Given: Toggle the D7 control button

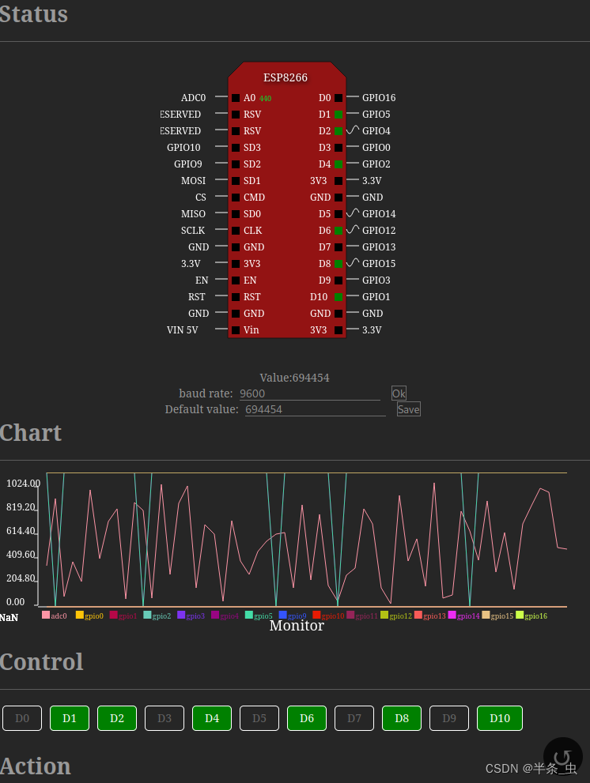Looking at the screenshot, I should pyautogui.click(x=354, y=718).
